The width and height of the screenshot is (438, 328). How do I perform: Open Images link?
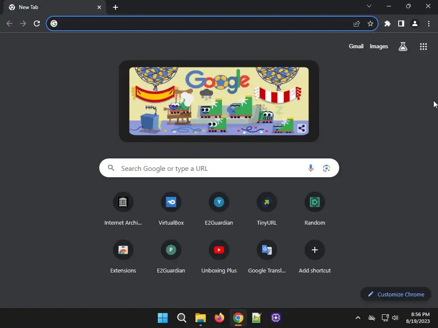pos(379,47)
